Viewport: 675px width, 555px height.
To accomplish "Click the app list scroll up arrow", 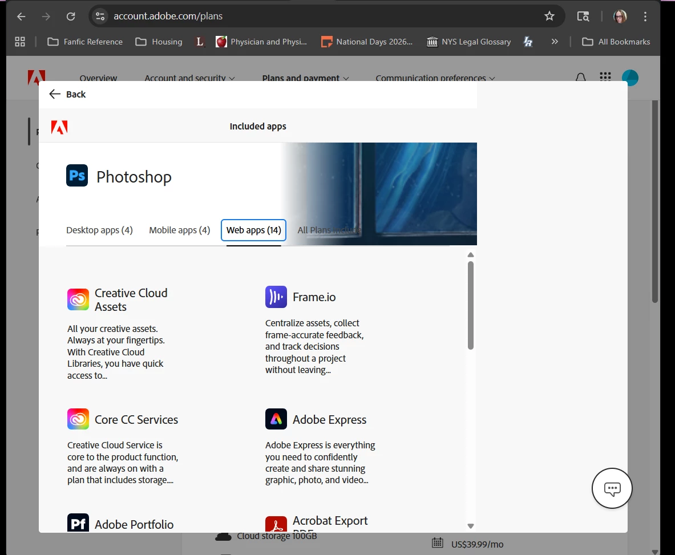I will tap(471, 255).
